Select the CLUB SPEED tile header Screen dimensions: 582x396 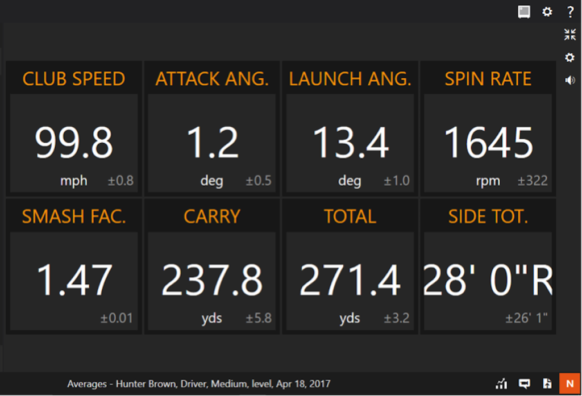pos(74,78)
